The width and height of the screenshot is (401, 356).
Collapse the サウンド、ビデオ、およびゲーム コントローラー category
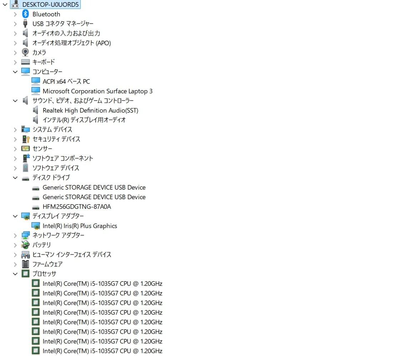click(15, 101)
